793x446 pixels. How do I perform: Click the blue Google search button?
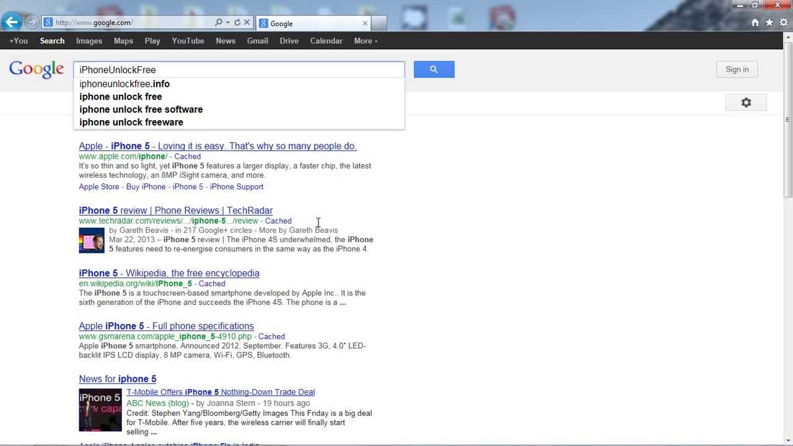434,69
